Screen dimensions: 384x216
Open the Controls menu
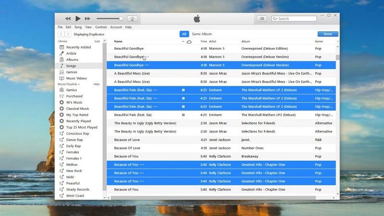101,27
